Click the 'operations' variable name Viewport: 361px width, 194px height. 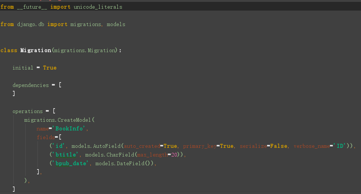28,112
